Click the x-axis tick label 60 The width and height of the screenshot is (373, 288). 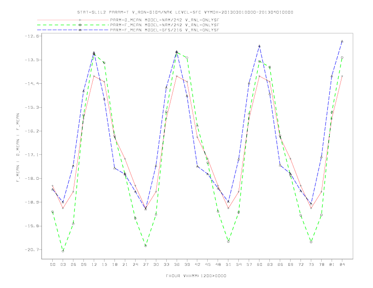(259, 264)
